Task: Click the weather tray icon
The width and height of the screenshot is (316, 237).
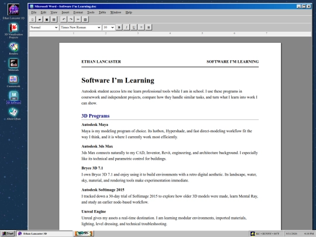Action: click(x=253, y=233)
